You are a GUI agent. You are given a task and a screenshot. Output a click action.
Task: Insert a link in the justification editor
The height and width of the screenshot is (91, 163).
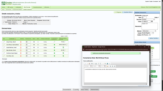pyautogui.click(x=107, y=64)
